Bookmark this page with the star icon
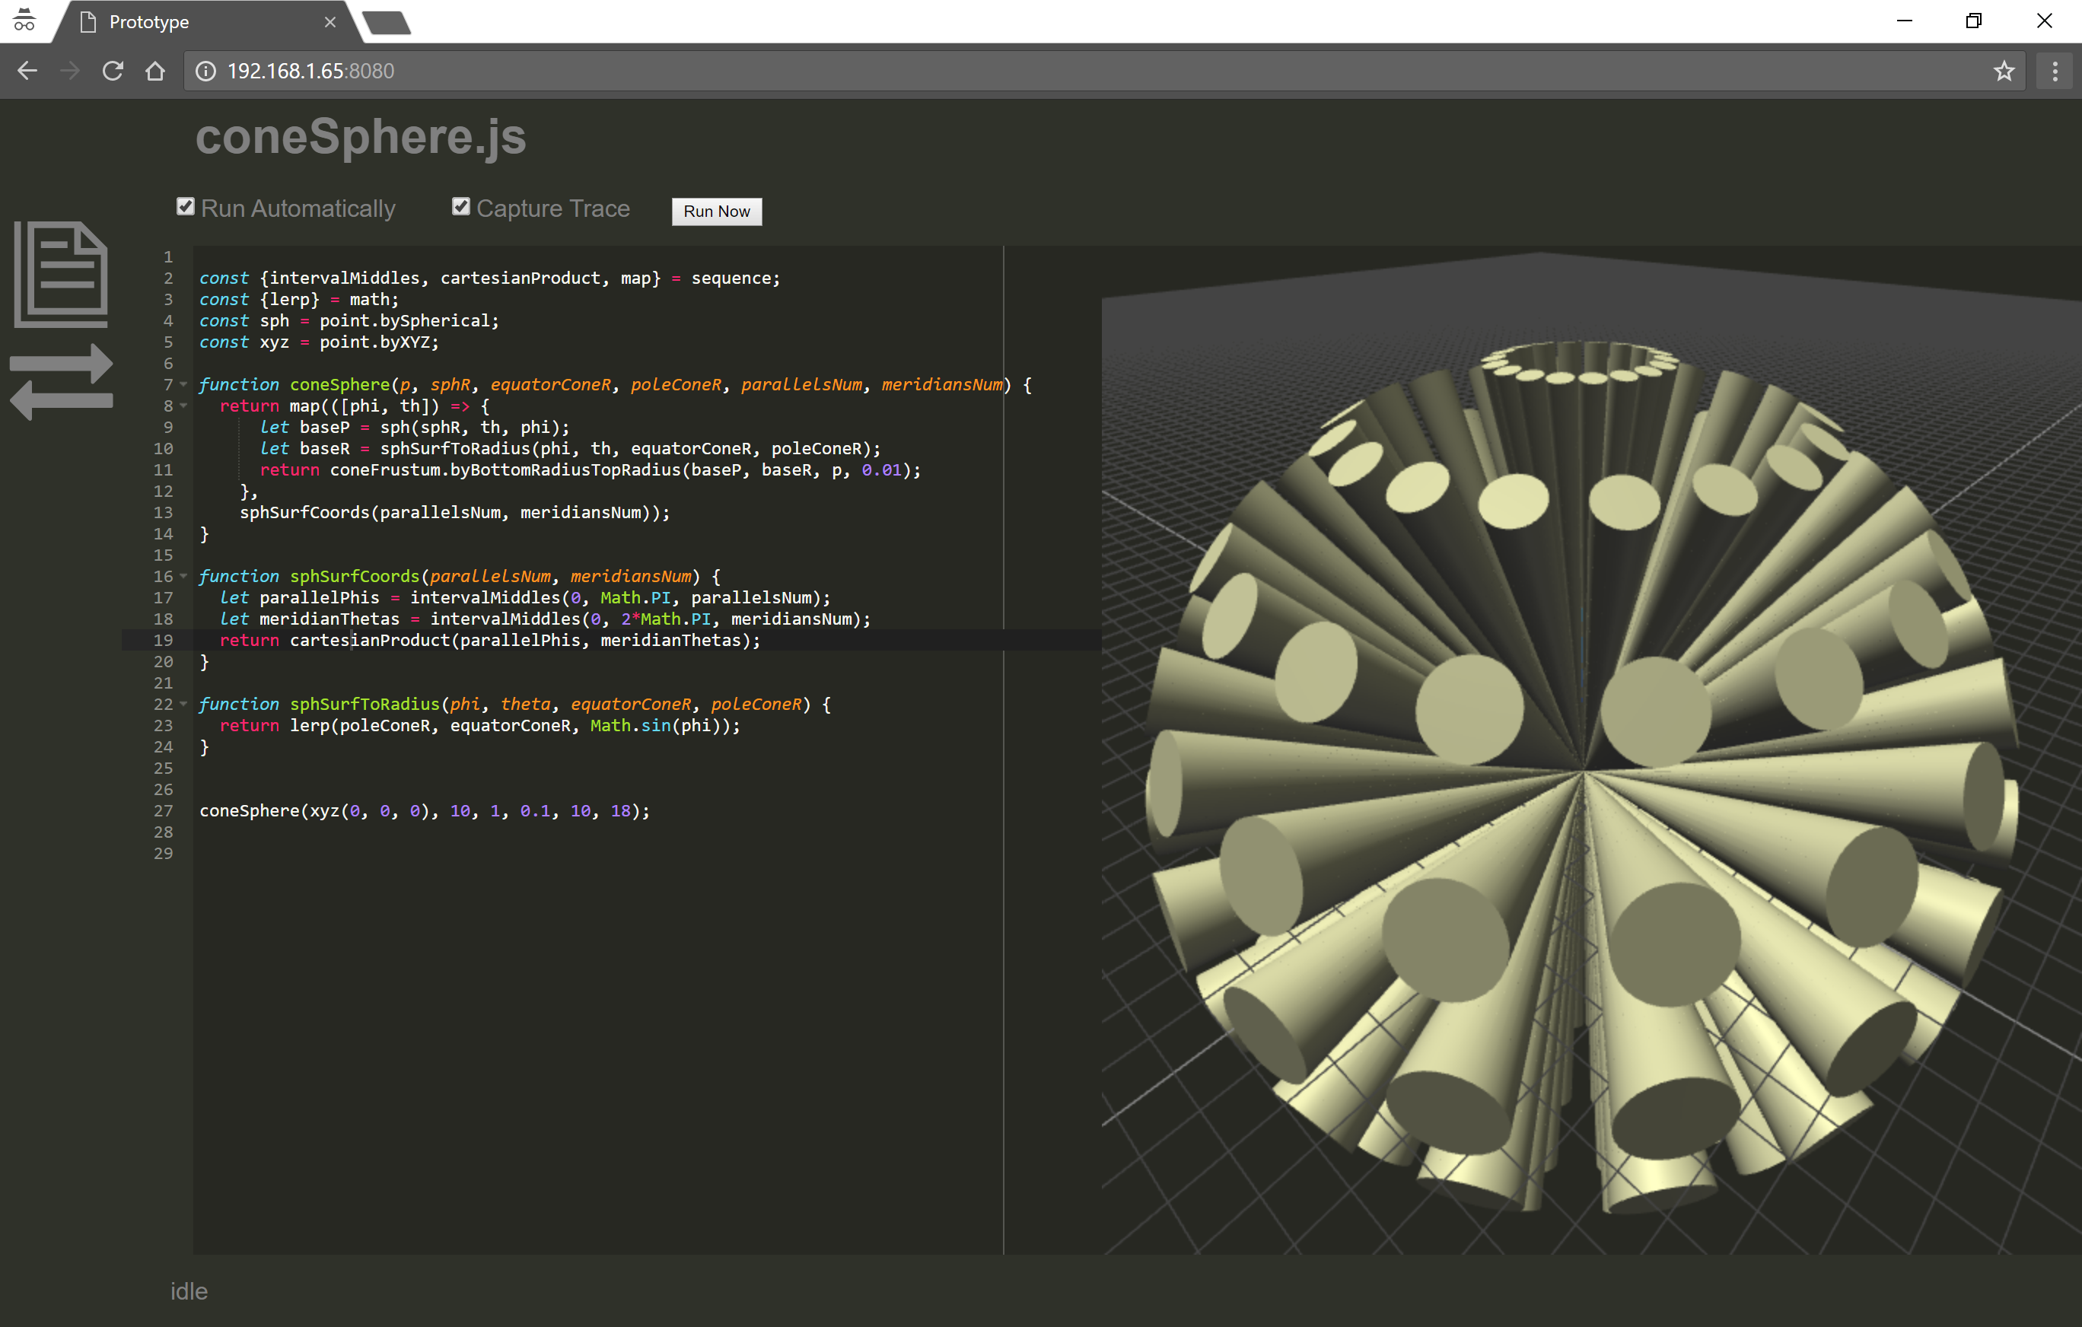2082x1327 pixels. tap(2004, 71)
